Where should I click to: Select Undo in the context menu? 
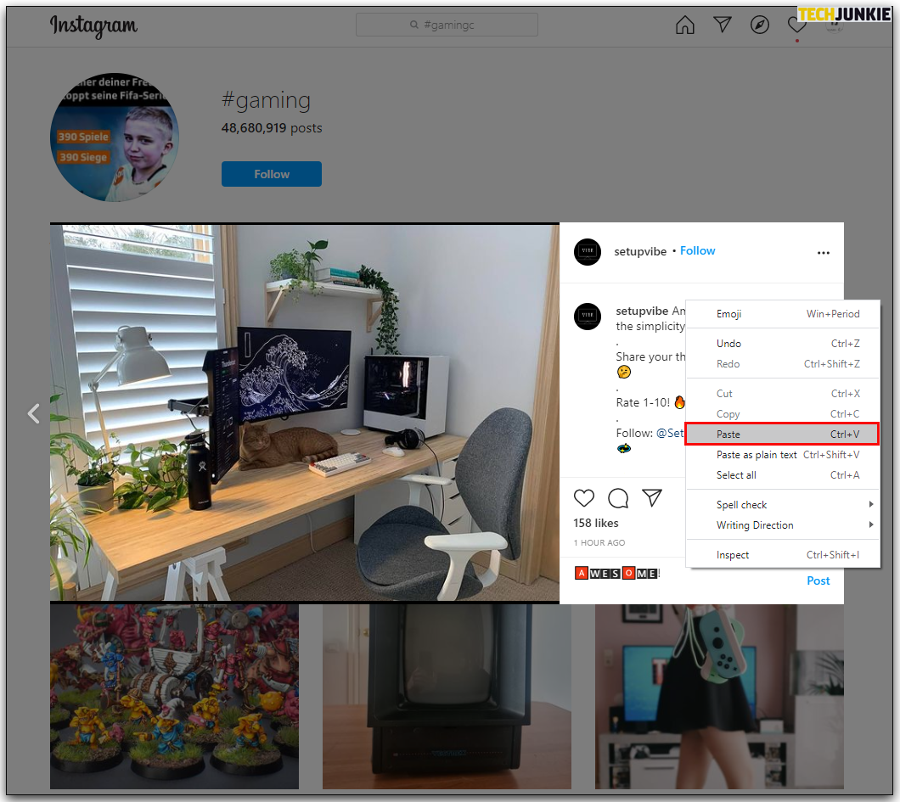(783, 344)
